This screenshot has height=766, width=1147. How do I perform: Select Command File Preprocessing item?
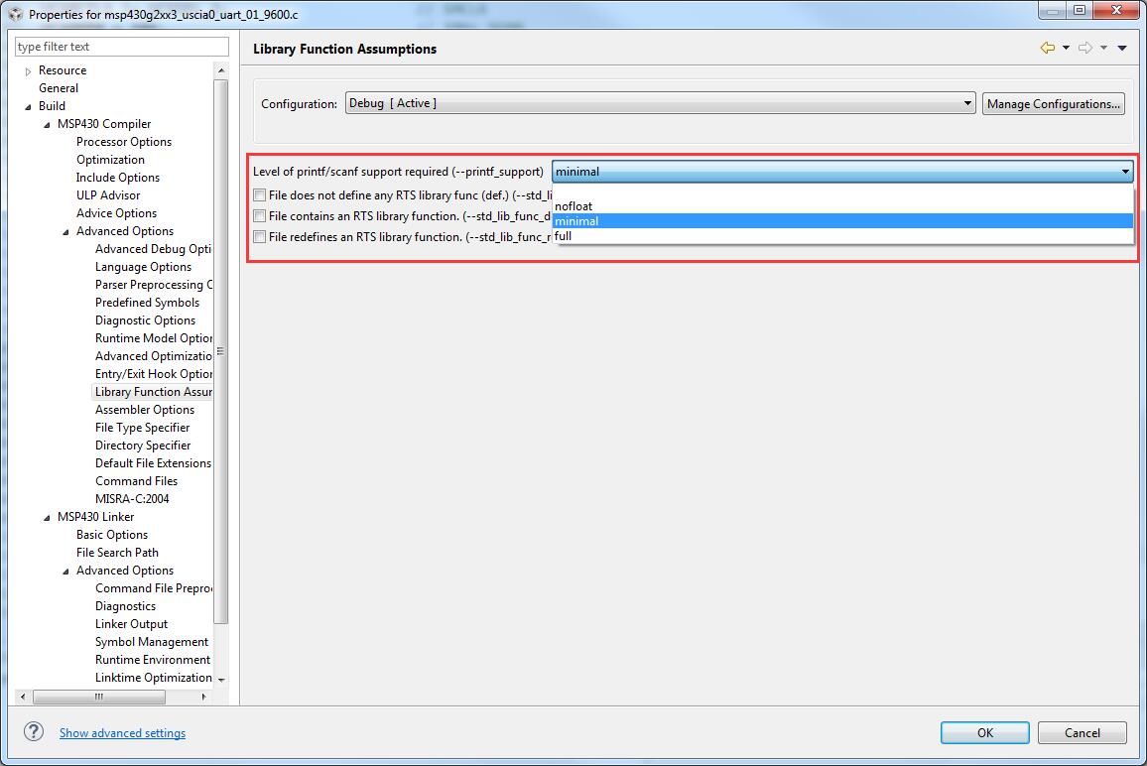[x=154, y=588]
